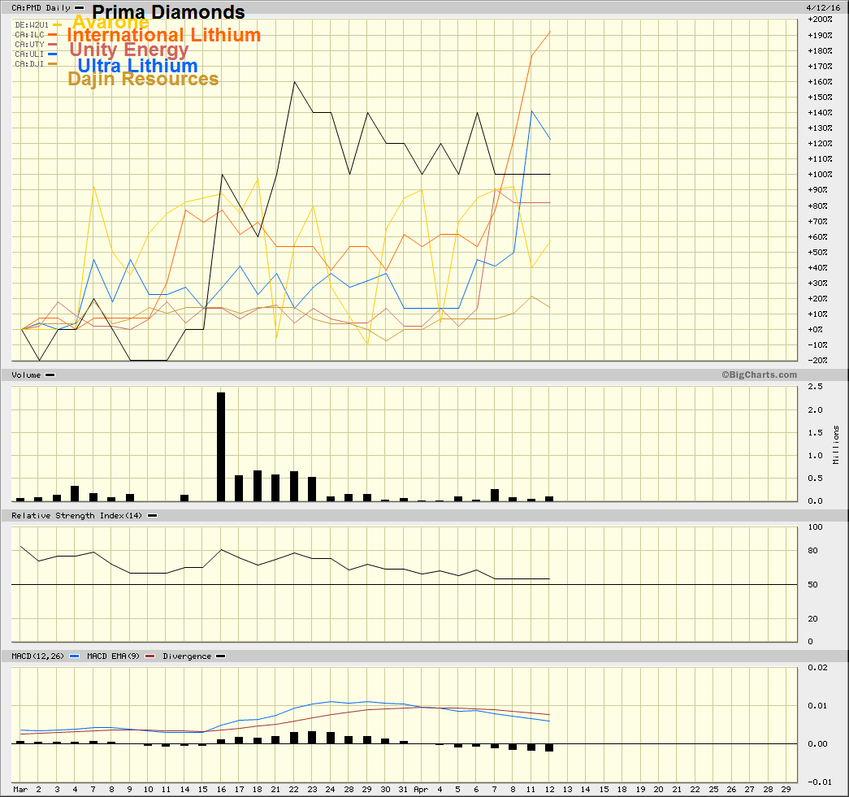849x797 pixels.
Task: Click the Relative Strength Index legend marker
Action: coord(152,516)
